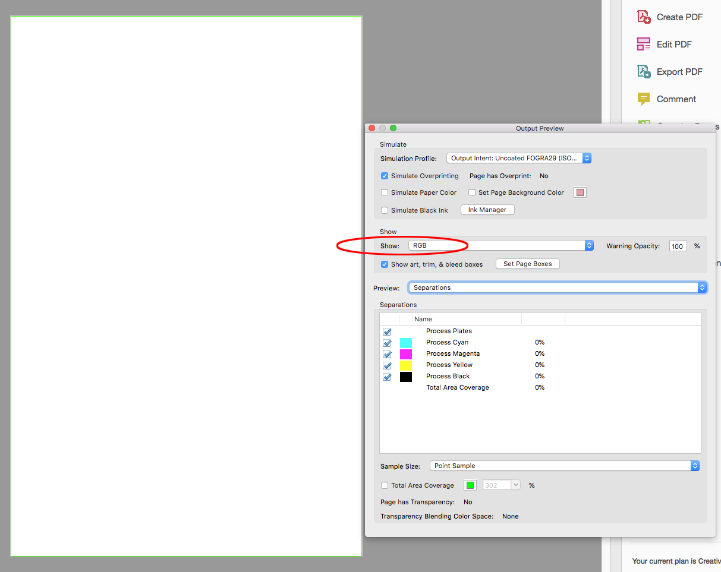Hide the Process Cyan separation
Screen dimensions: 721x572
coord(387,343)
